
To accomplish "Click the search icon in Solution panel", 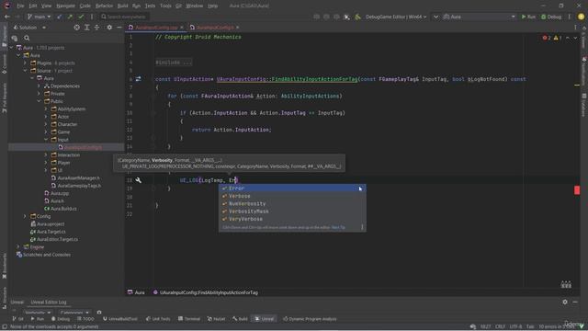I will coord(27,38).
